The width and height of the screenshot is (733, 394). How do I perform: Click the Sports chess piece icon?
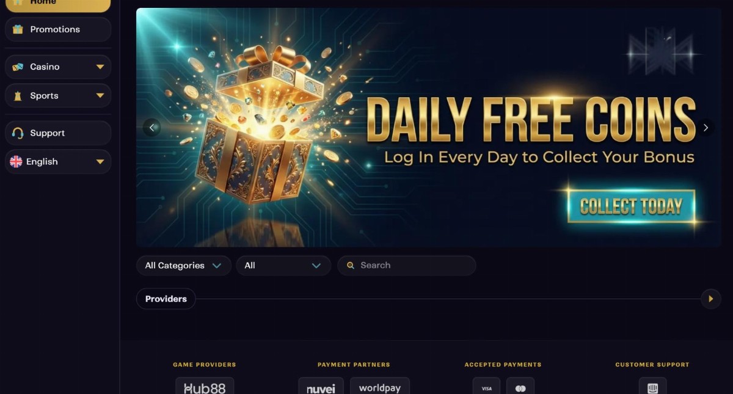pos(18,96)
